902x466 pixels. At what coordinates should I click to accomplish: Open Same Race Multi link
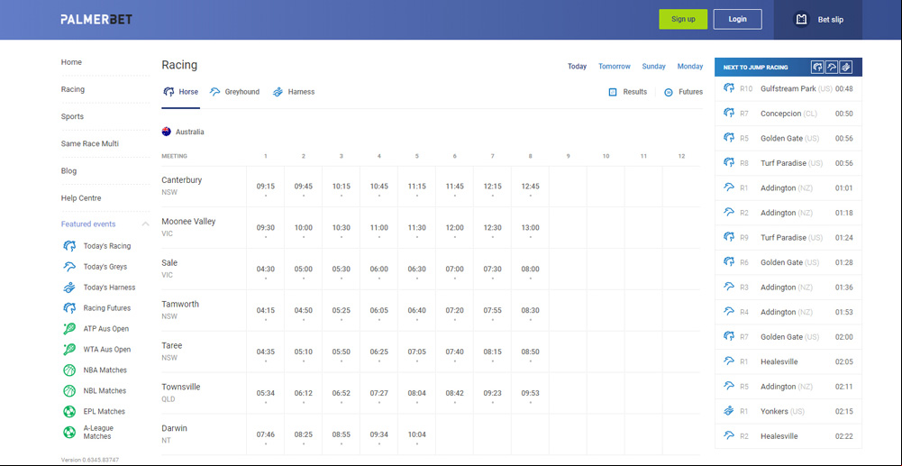[90, 144]
